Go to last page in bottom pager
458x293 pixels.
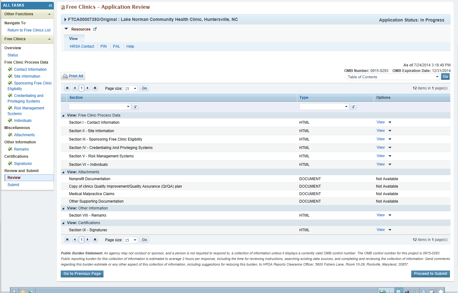pos(95,239)
